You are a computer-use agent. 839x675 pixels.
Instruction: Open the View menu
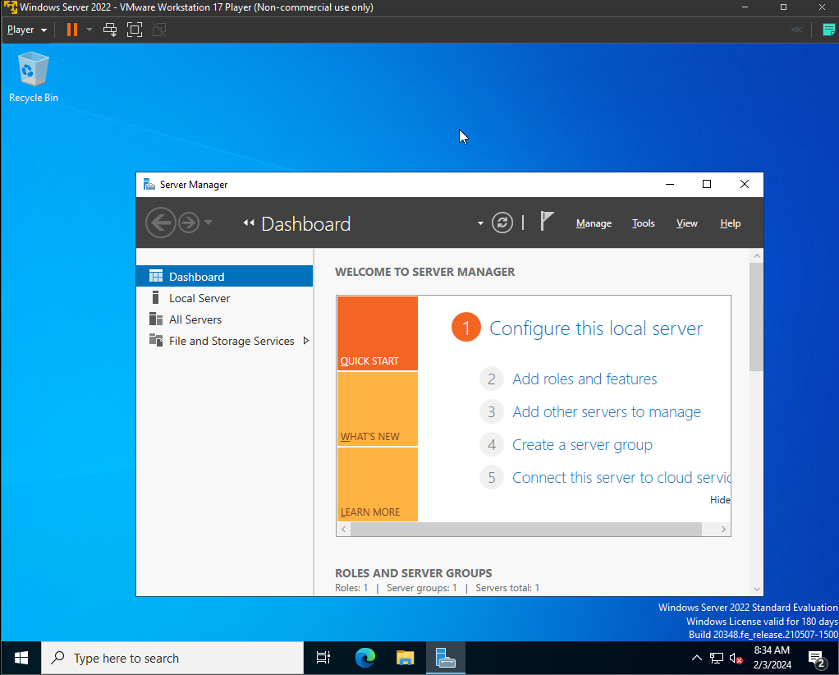click(x=686, y=223)
